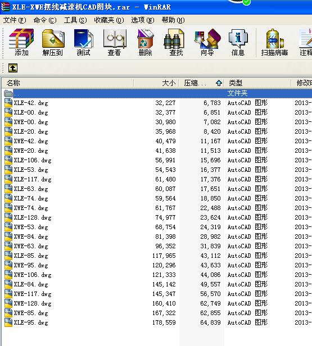Open the Tools (工具) menu

(x=75, y=20)
